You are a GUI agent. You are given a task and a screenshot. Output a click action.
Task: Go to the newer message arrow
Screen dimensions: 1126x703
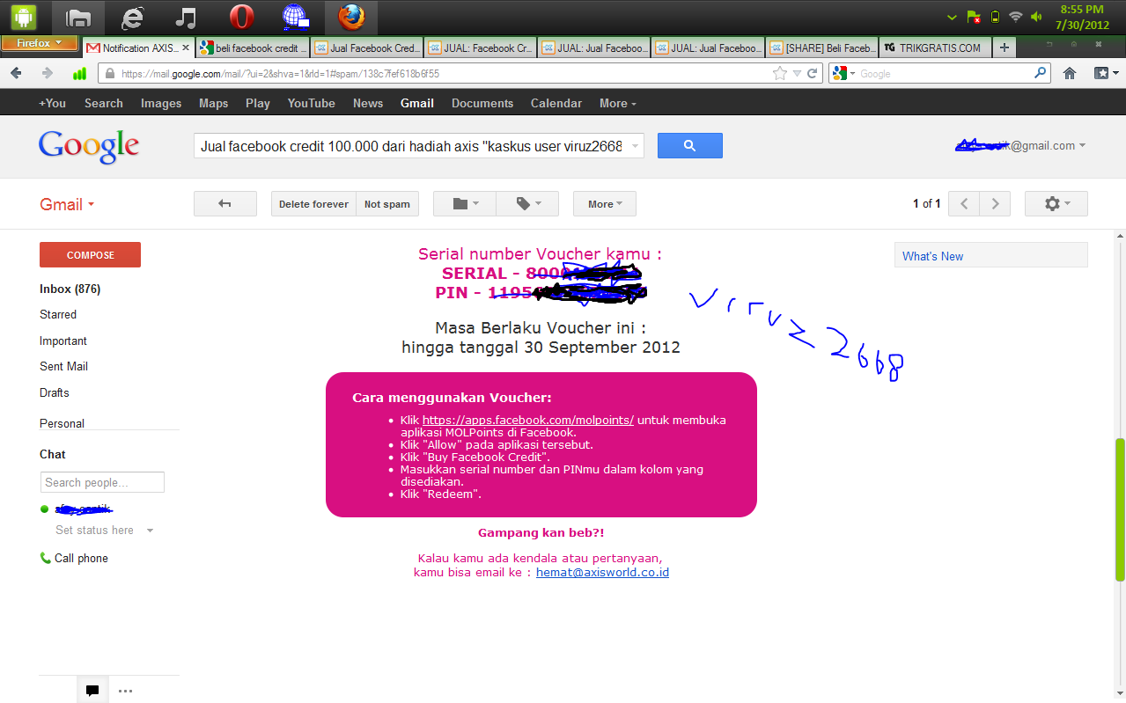pyautogui.click(x=964, y=204)
